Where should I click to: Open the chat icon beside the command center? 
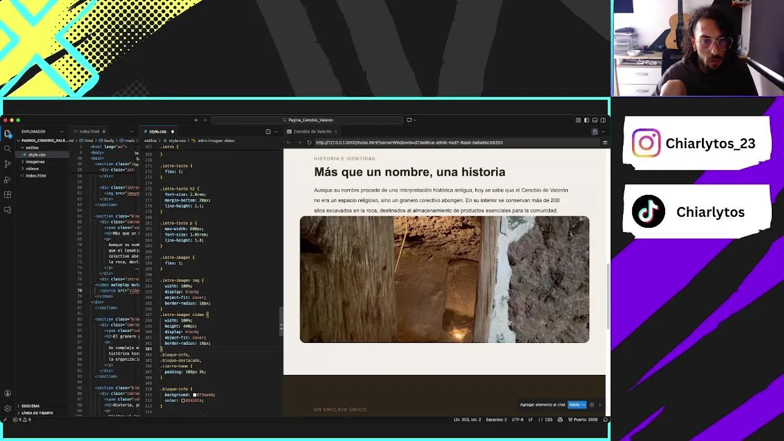coord(409,120)
